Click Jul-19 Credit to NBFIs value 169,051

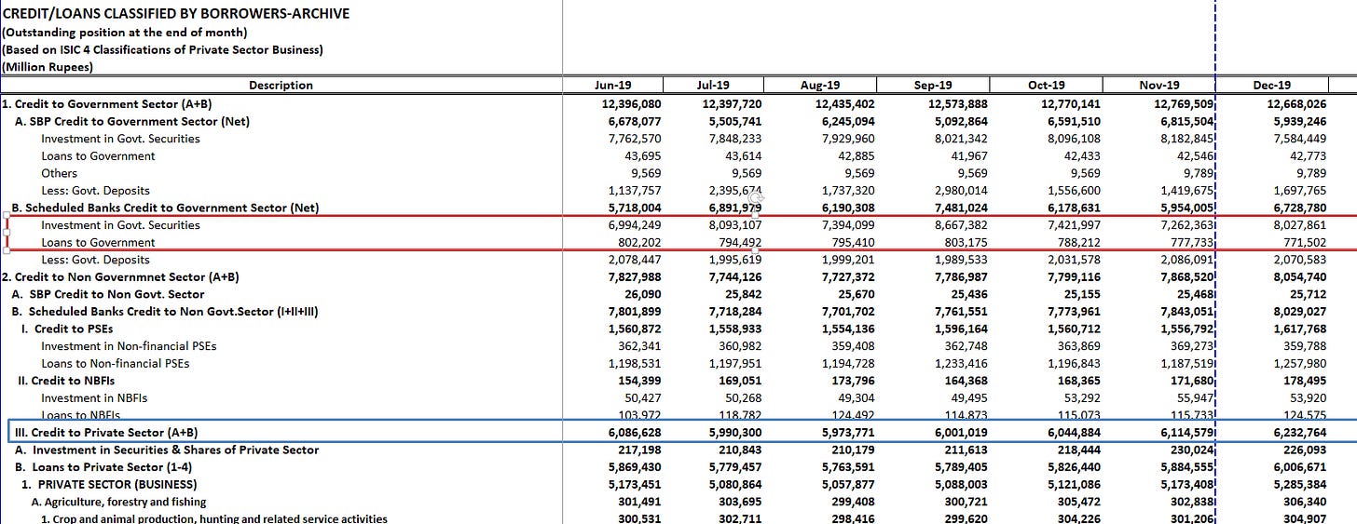tap(741, 381)
